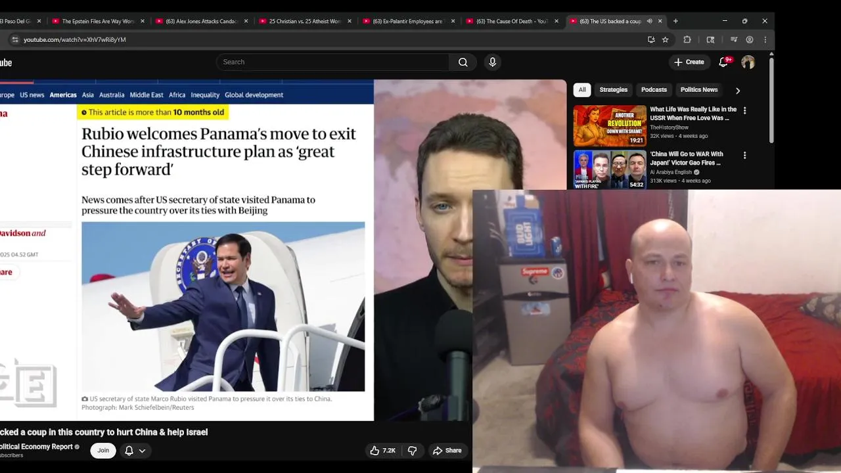
Task: Select the Podcasts filter chip
Action: coord(654,90)
